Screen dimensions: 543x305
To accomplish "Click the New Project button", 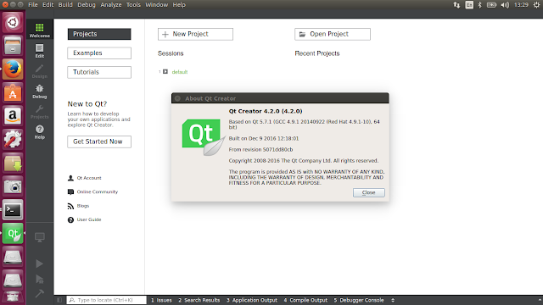I will [x=195, y=34].
